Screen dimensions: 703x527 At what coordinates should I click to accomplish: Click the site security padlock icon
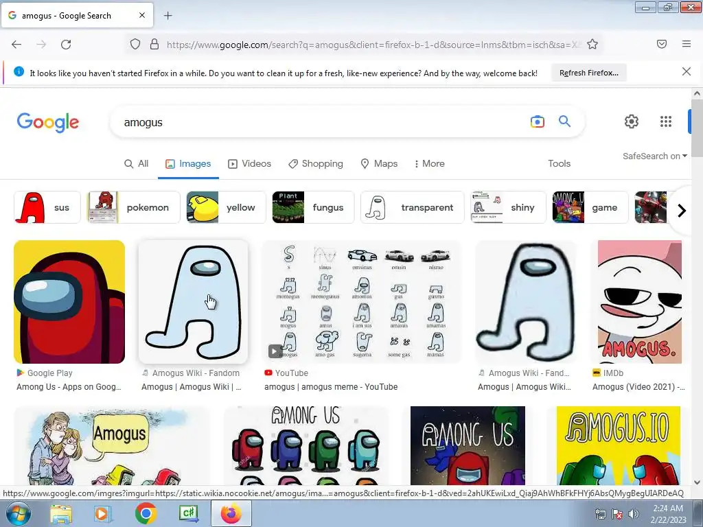click(154, 44)
